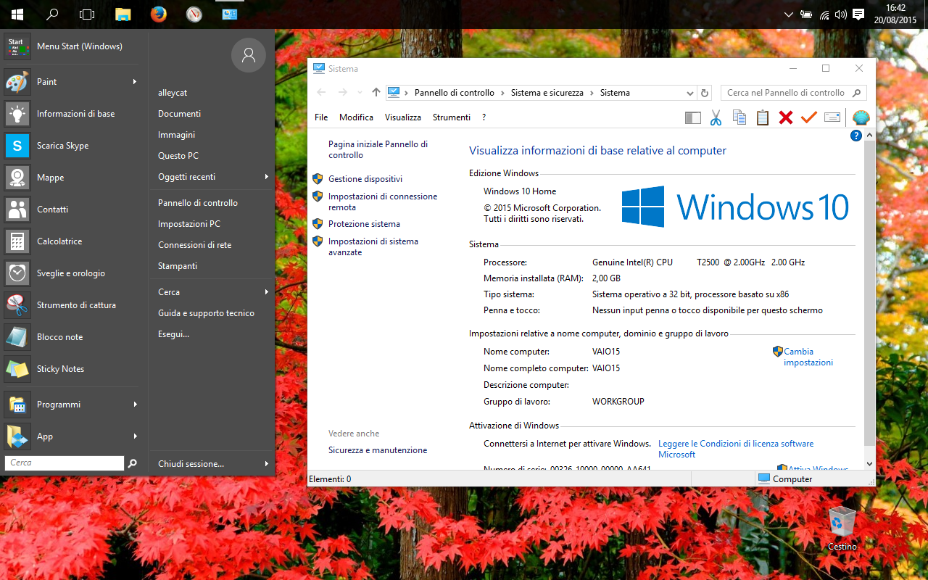928x580 pixels.
Task: Open the ? help menu
Action: (484, 117)
